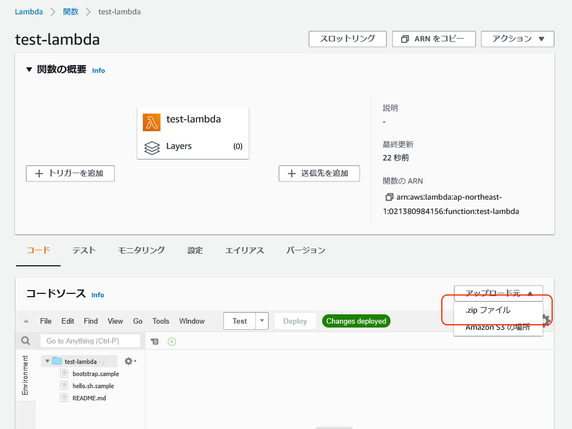Open bootstrap.sample in the file tree
The width and height of the screenshot is (572, 429).
point(95,373)
